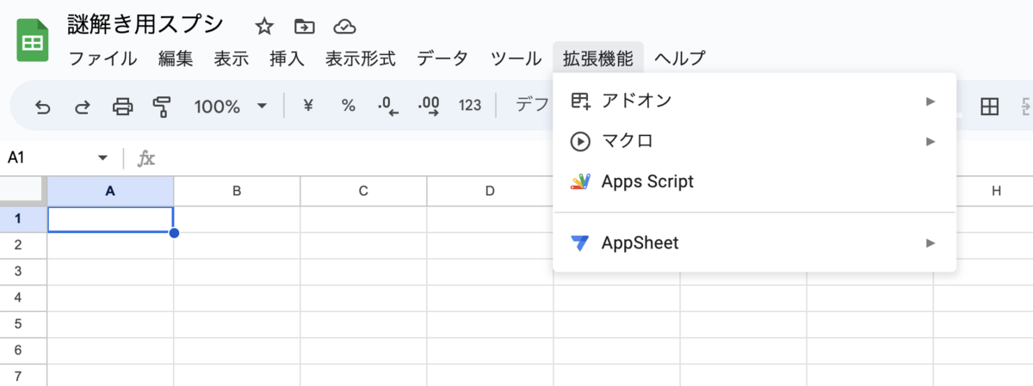
Task: Select row 2 header
Action: (x=23, y=245)
